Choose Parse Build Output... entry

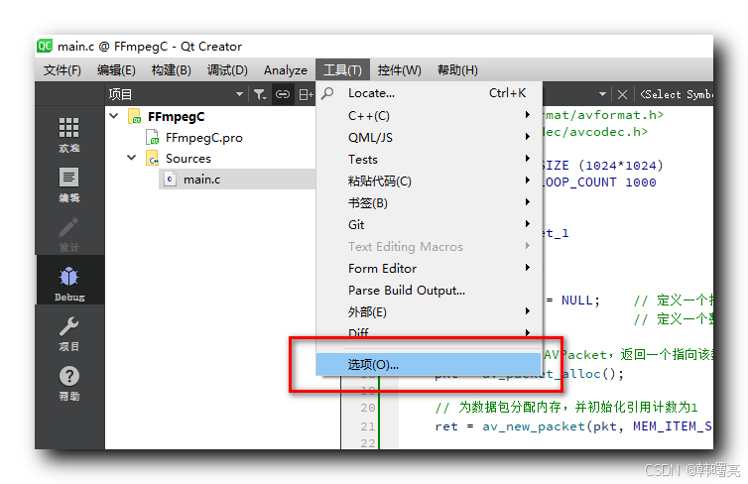click(x=429, y=290)
